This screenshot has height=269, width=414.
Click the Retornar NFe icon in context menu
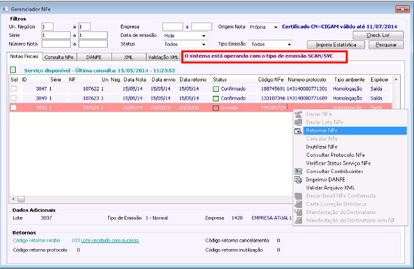tap(298, 130)
